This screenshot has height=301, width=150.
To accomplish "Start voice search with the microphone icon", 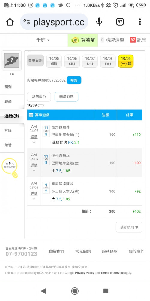I will point(99,22).
